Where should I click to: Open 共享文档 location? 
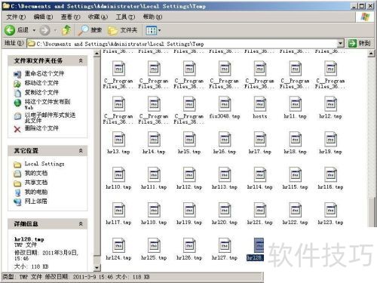click(x=36, y=183)
